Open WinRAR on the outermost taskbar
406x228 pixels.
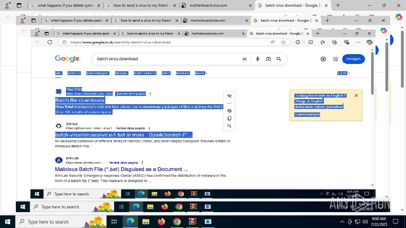(193, 222)
